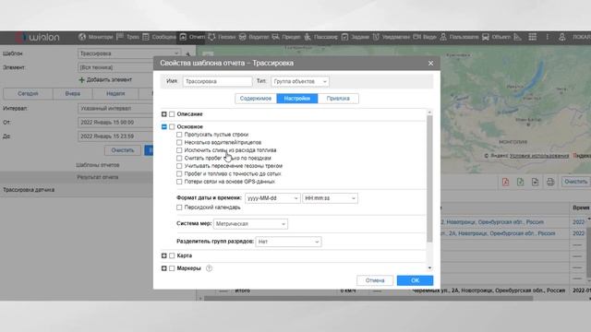591x332 pixels.
Task: Open the Geofences icon in top bar
Action: point(211,37)
